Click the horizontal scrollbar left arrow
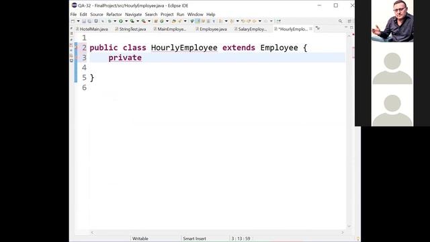This screenshot has width=430, height=242. point(92,233)
